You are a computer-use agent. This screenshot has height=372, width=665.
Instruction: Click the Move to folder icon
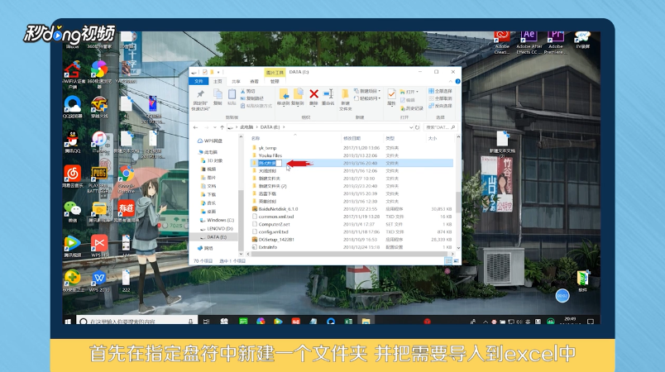tap(284, 94)
